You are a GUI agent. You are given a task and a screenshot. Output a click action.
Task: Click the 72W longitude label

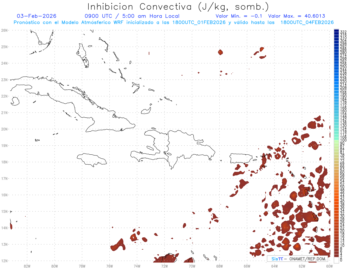(x=164, y=266)
